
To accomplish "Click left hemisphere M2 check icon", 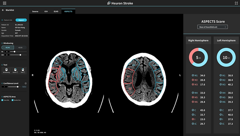I will [x=221, y=80].
